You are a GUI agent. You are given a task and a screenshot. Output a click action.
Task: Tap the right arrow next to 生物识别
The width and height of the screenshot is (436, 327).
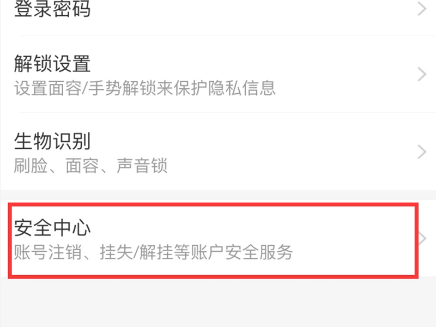coord(422,152)
